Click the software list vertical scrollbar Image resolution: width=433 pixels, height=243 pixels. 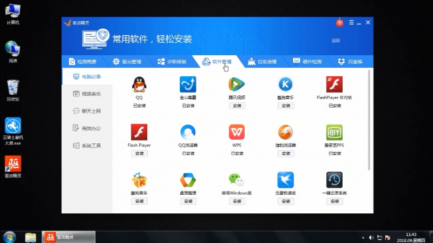tap(369, 120)
